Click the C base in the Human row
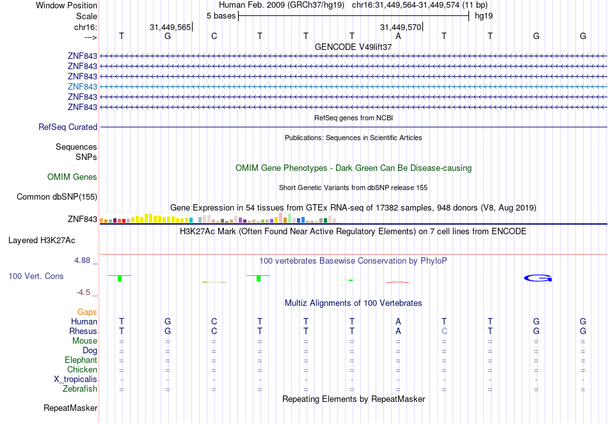Screen dimensions: 608x423 point(214,321)
